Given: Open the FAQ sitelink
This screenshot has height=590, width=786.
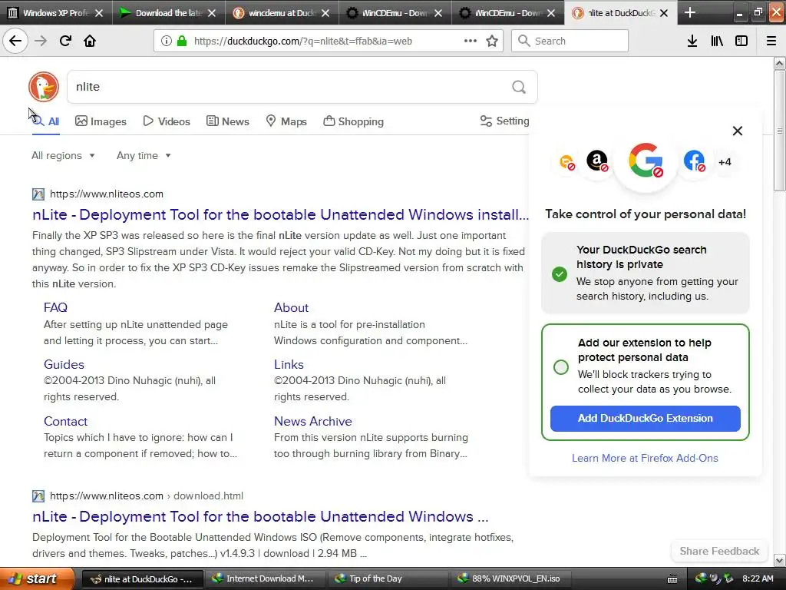Looking at the screenshot, I should pyautogui.click(x=55, y=307).
